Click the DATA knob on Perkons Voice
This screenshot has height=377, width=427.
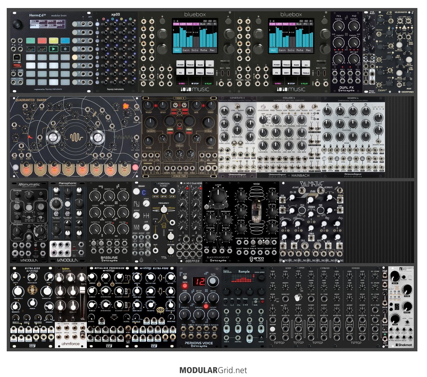[213, 281]
